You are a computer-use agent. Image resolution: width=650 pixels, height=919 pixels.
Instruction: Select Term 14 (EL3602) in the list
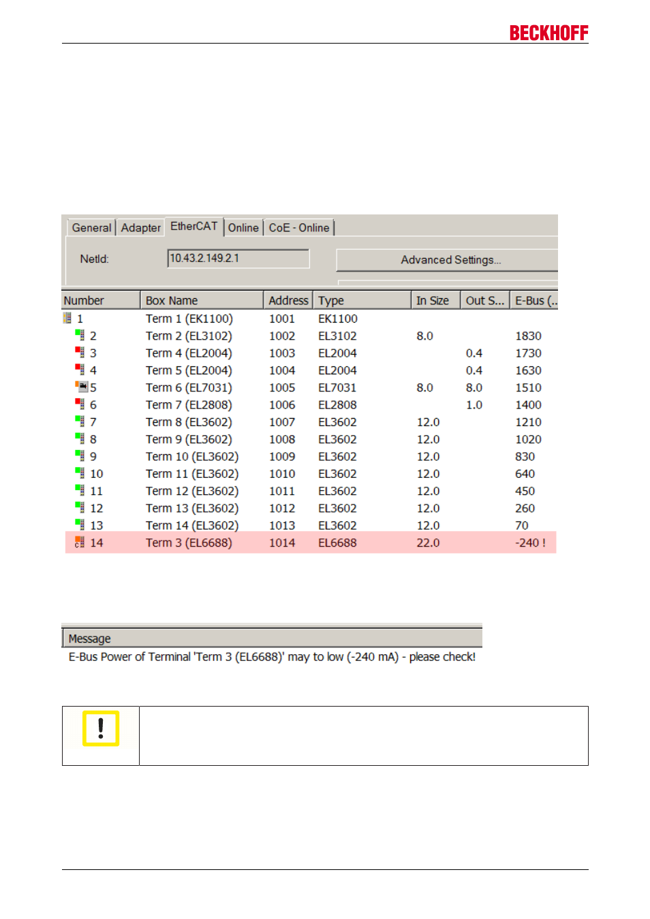pyautogui.click(x=192, y=526)
